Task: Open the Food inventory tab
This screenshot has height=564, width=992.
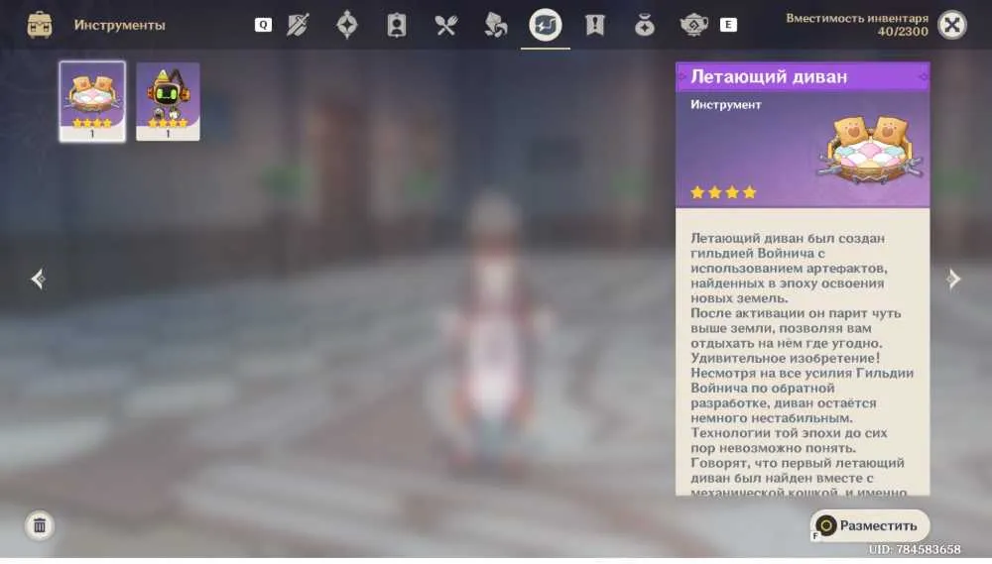Action: (446, 26)
